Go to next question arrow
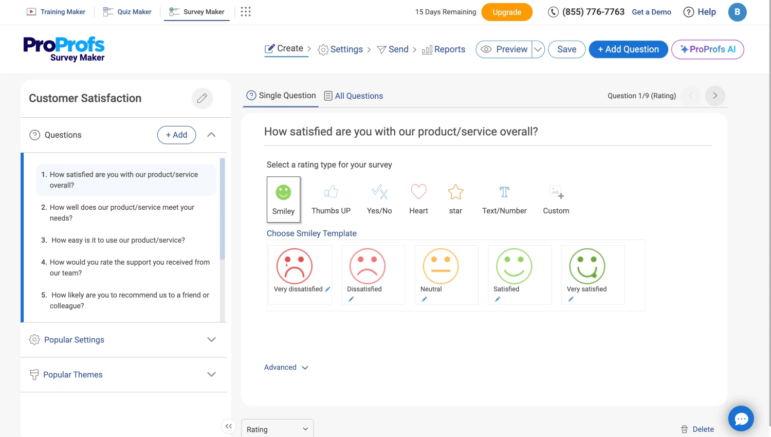 point(714,96)
